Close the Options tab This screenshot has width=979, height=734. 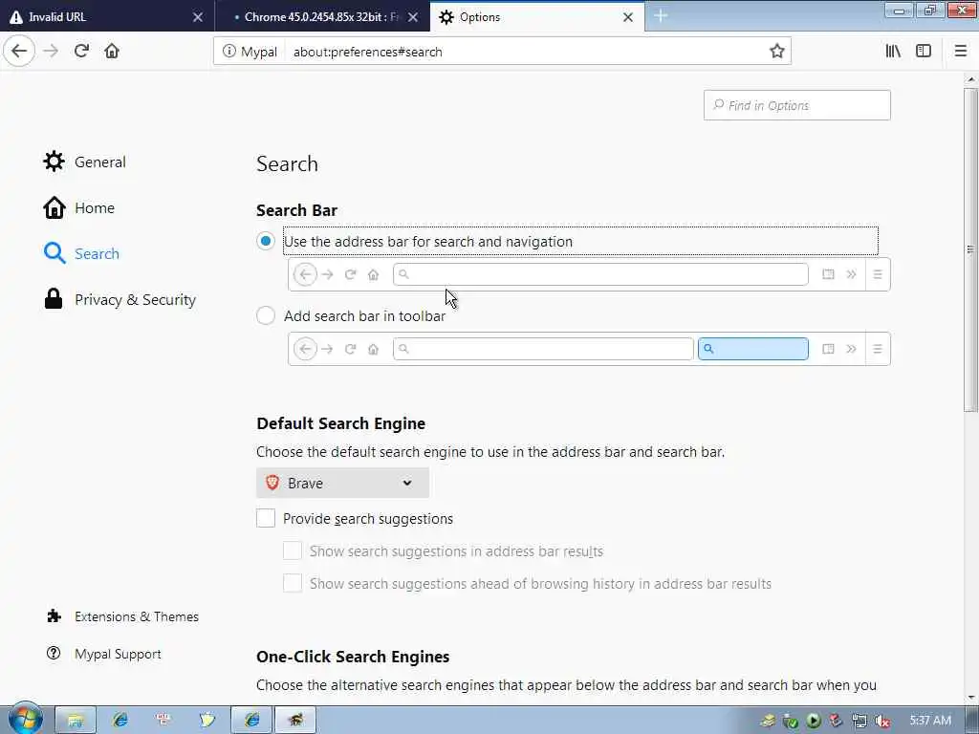628,17
